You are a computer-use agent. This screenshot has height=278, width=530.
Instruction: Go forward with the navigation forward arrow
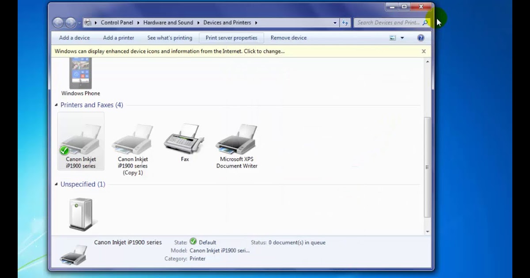point(71,23)
